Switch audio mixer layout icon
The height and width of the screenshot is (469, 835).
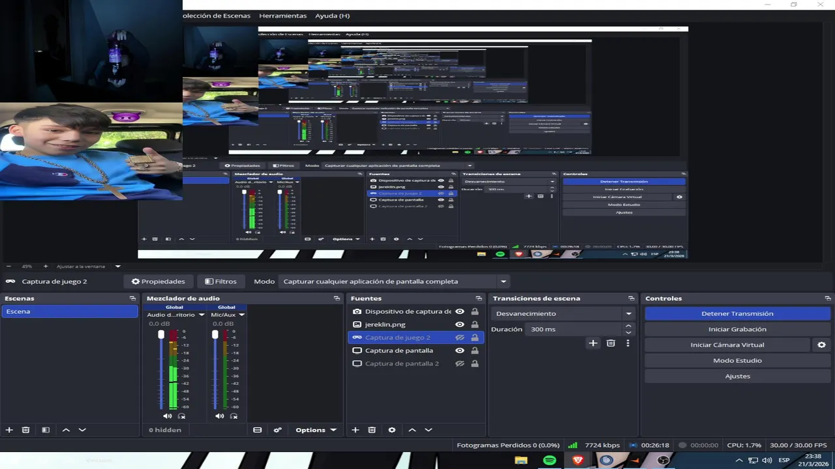258,430
